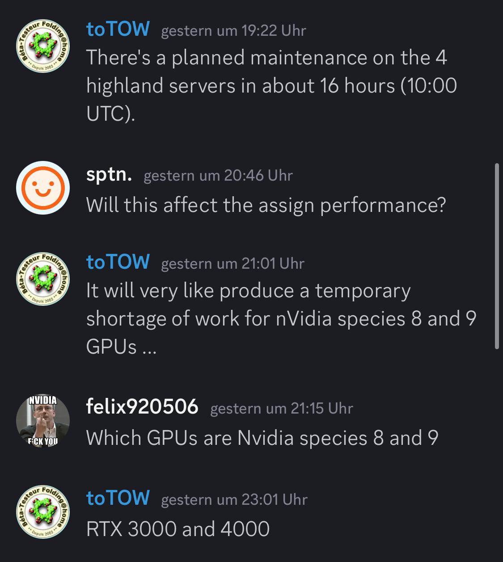503x562 pixels.
Task: Tap the 'gestern um 19:22 Uhr' timestamp
Action: [x=233, y=31]
